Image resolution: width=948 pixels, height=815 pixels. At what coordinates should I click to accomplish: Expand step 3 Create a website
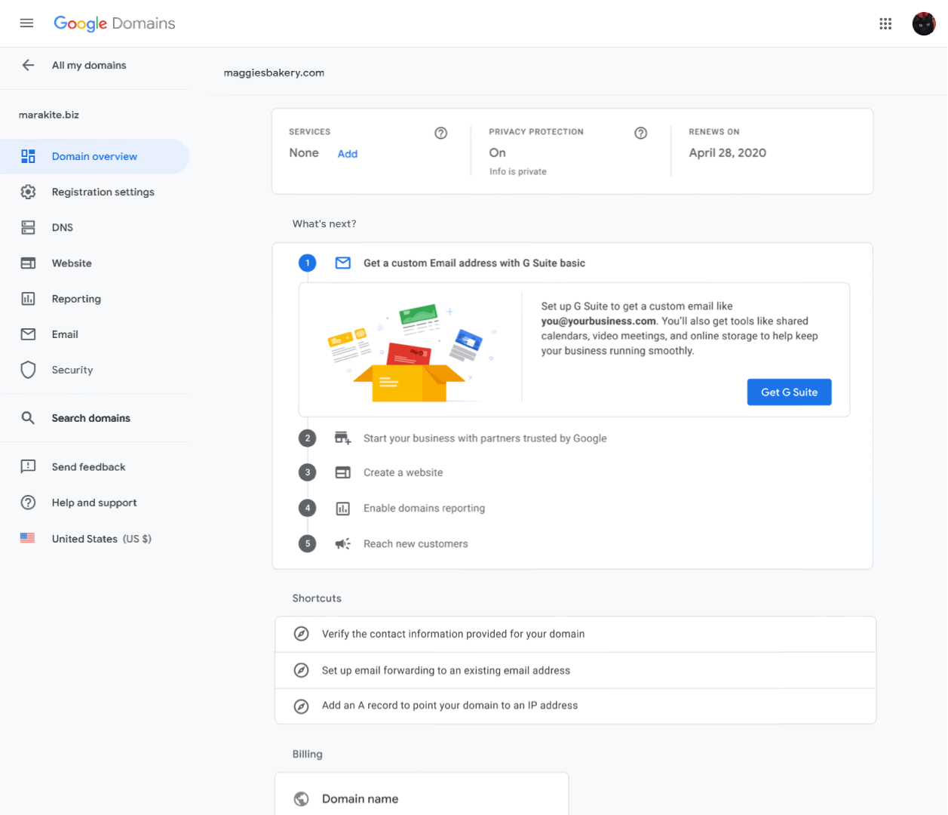(403, 472)
